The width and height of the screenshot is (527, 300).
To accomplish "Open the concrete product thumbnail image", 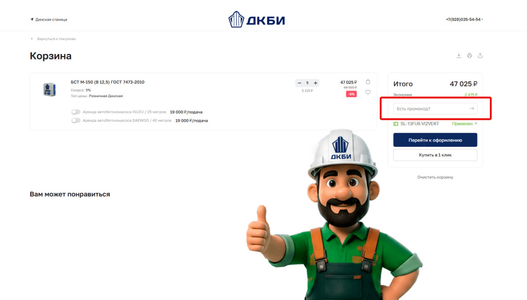I will (x=50, y=89).
